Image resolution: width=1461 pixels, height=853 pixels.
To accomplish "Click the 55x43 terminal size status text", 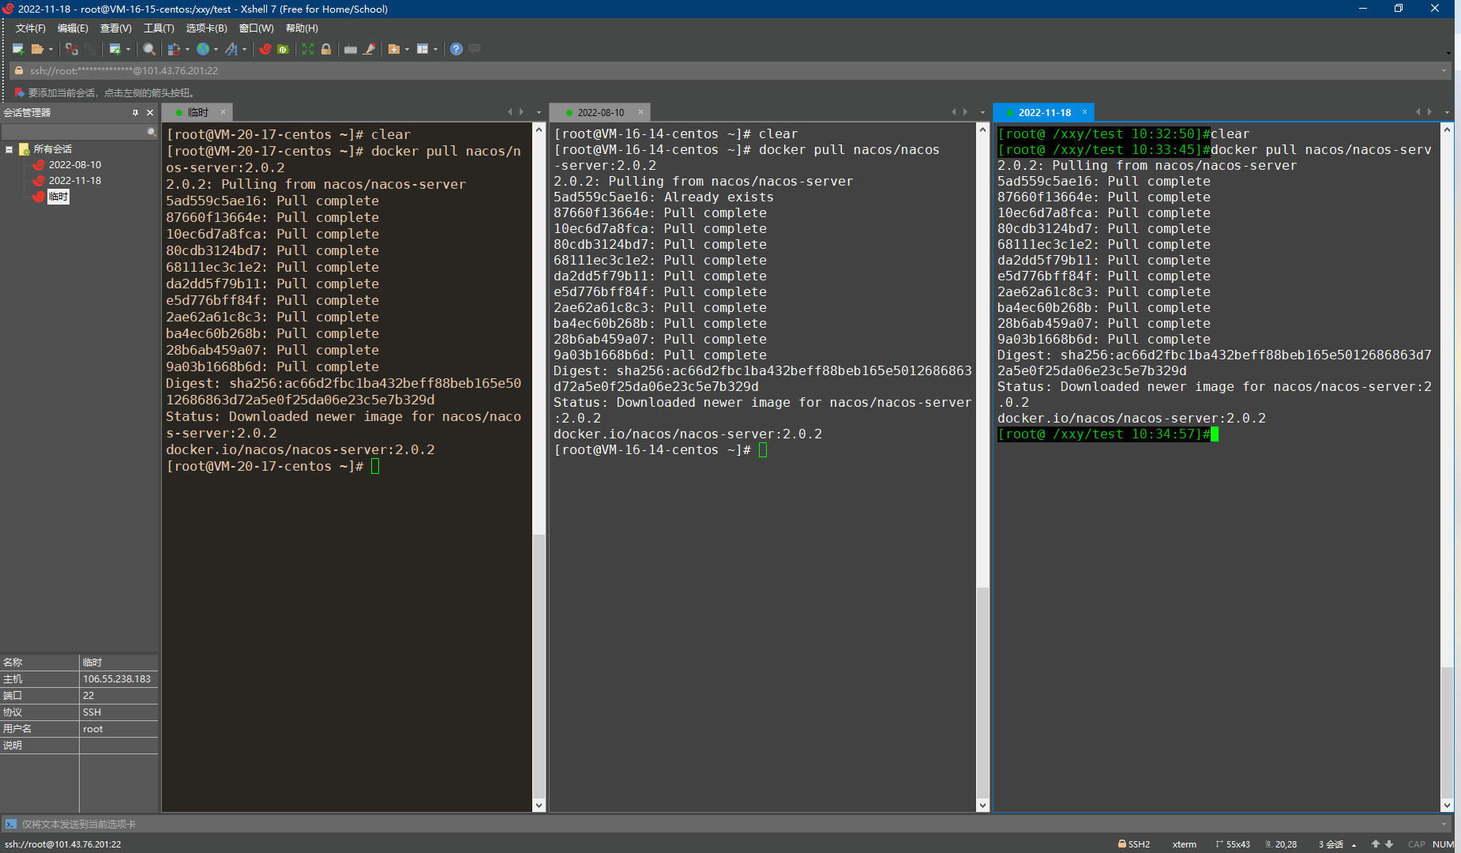I will (1238, 844).
